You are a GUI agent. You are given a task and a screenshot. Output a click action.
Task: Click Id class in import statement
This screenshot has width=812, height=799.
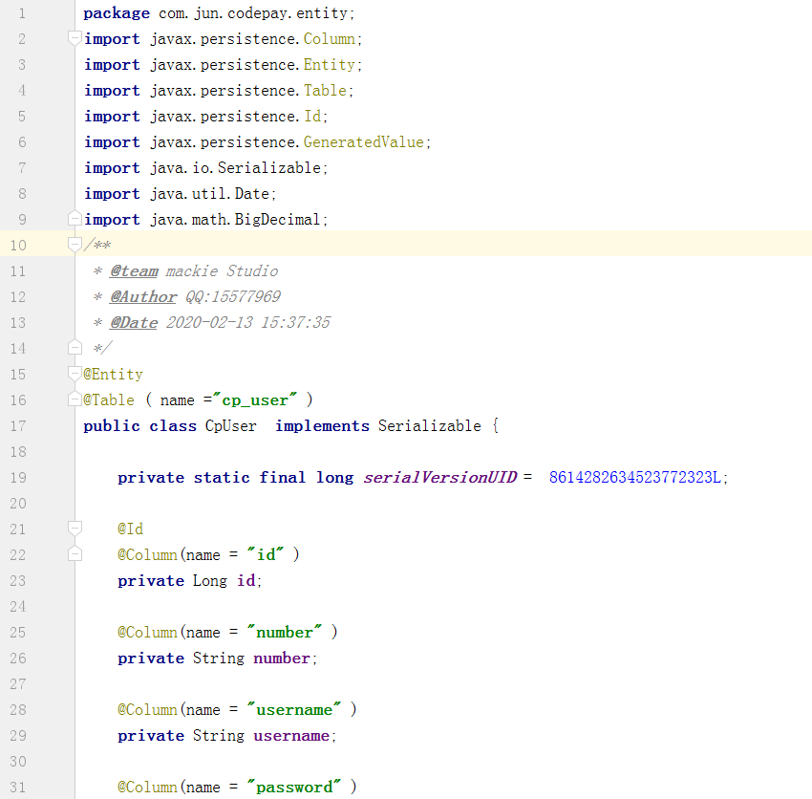point(312,116)
